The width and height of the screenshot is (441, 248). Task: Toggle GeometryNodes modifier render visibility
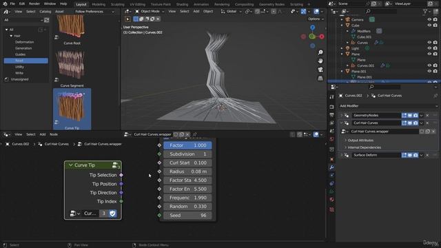tap(416, 116)
